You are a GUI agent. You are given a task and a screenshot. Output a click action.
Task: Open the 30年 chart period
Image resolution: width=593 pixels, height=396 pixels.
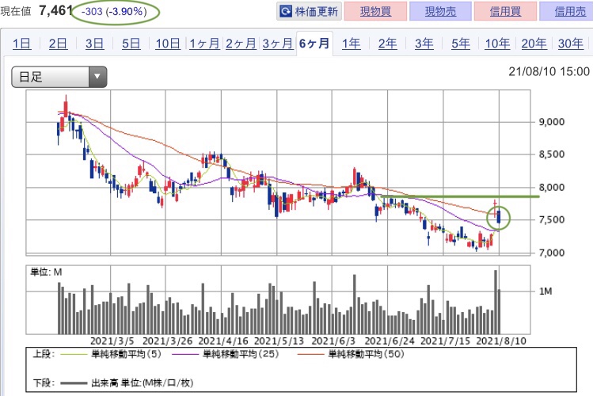[570, 44]
